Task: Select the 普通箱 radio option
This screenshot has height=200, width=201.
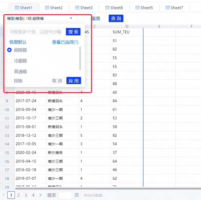Action: [9, 72]
